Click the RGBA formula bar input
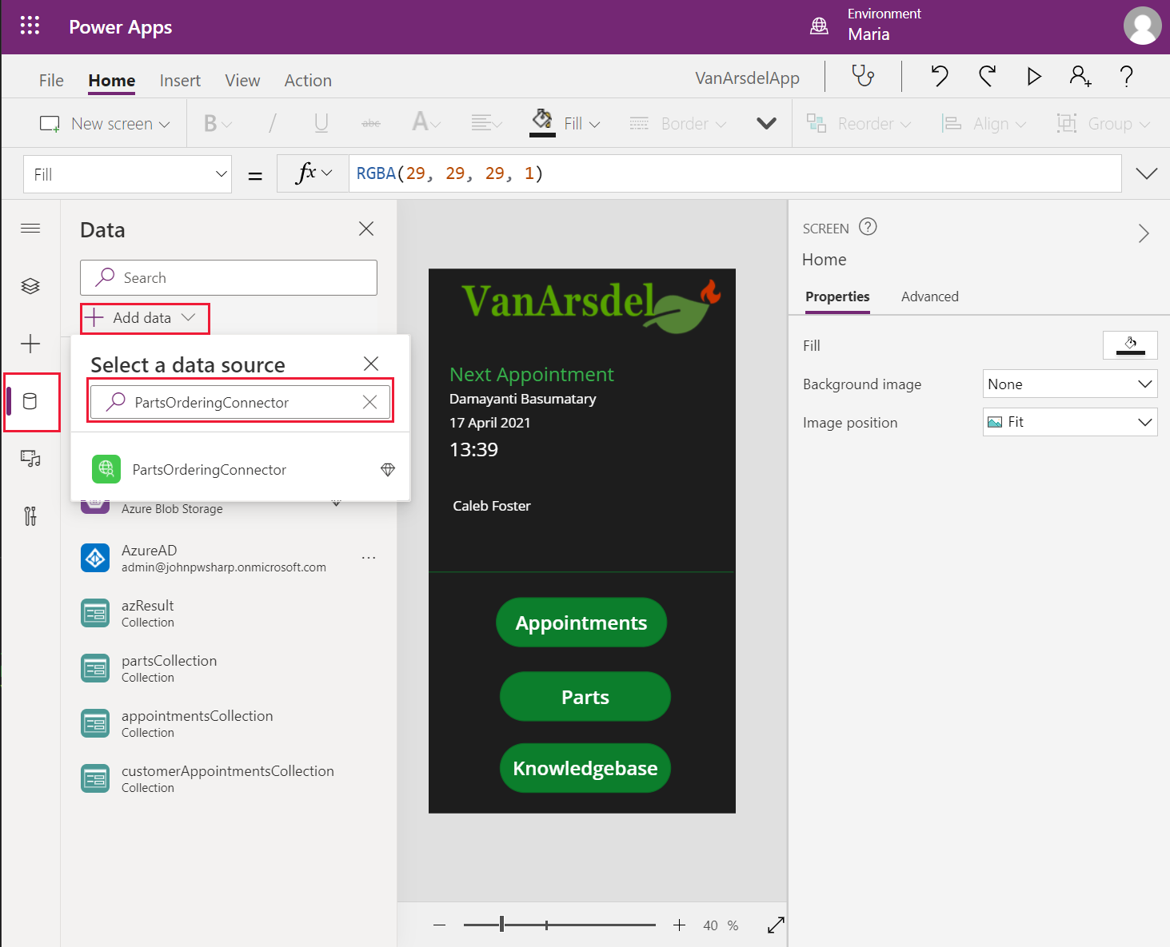This screenshot has width=1170, height=947. point(735,173)
